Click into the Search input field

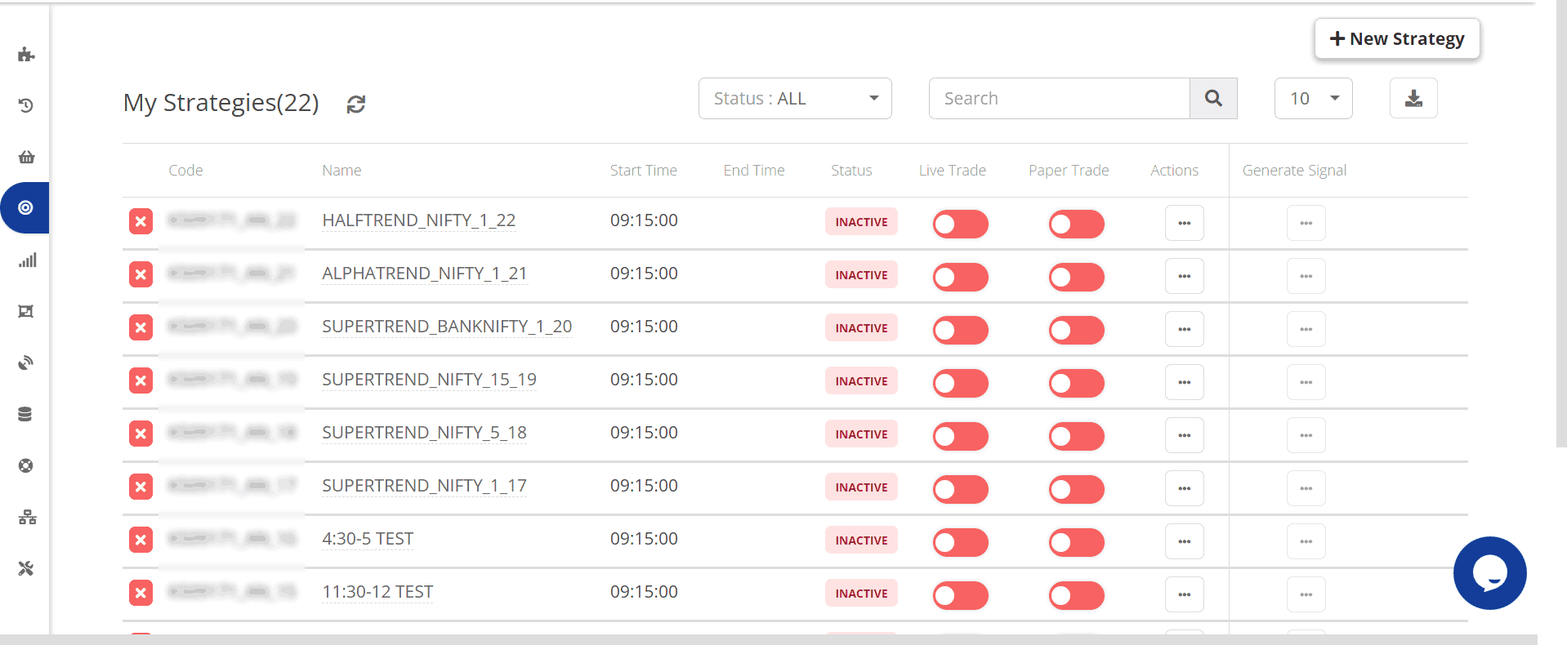point(1059,99)
